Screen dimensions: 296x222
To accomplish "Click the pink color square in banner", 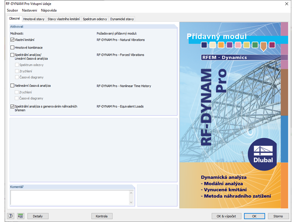I will (238, 45).
